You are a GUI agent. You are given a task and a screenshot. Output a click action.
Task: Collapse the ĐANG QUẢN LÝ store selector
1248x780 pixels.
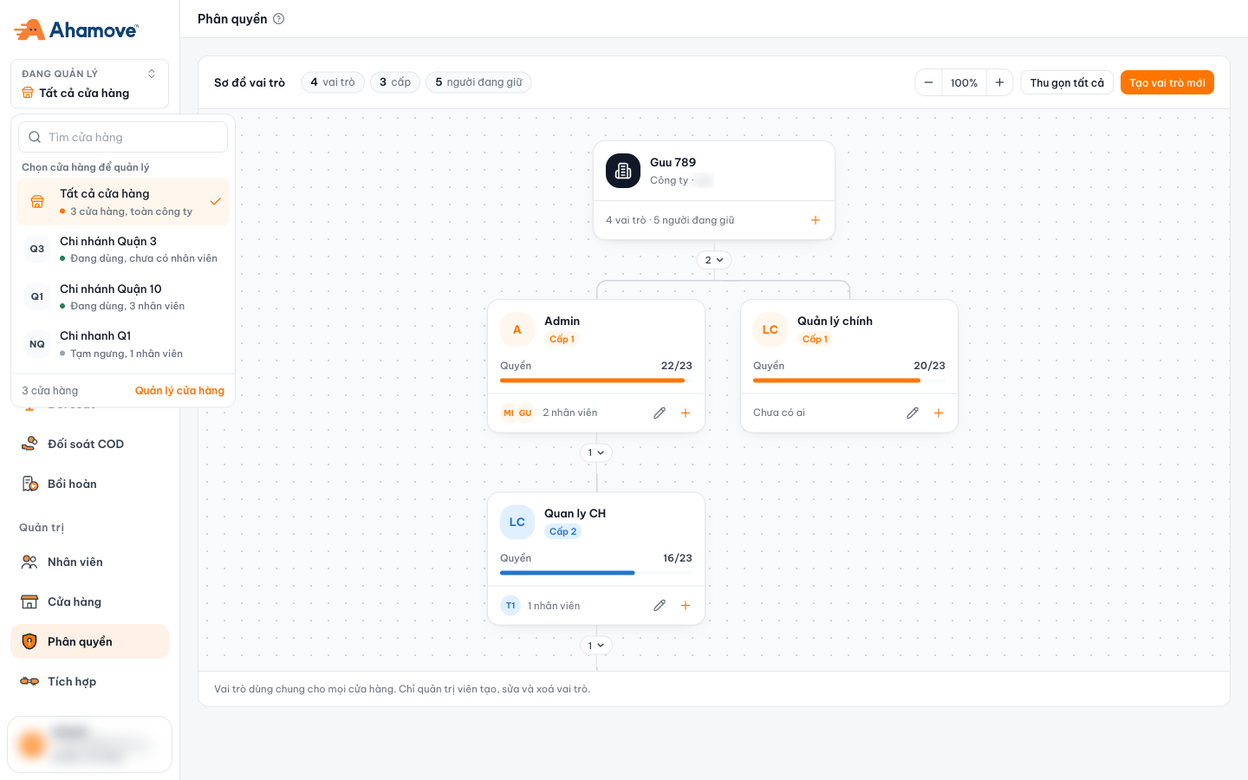tap(89, 84)
